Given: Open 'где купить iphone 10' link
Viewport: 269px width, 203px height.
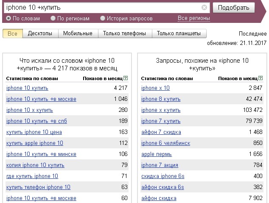Looking at the screenshot, I should (x=32, y=176).
